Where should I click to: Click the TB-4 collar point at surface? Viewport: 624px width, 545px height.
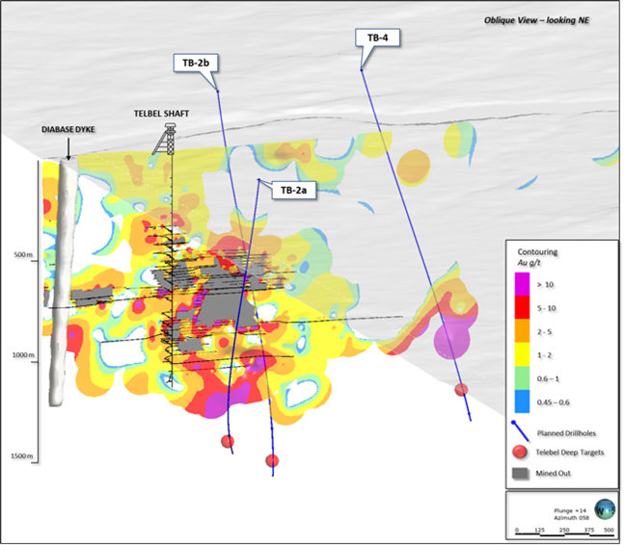[362, 70]
